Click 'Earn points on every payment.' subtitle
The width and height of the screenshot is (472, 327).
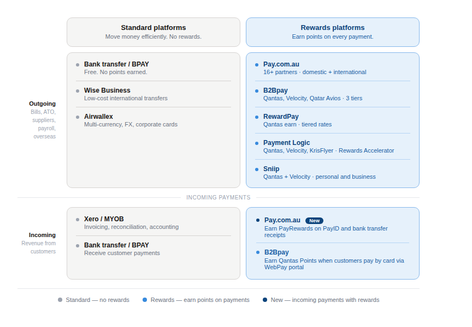point(333,37)
